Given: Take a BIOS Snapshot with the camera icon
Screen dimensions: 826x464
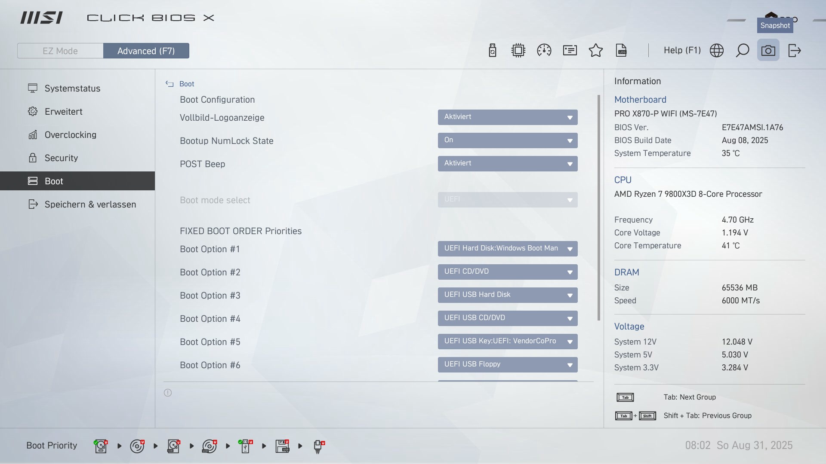Looking at the screenshot, I should coord(768,50).
